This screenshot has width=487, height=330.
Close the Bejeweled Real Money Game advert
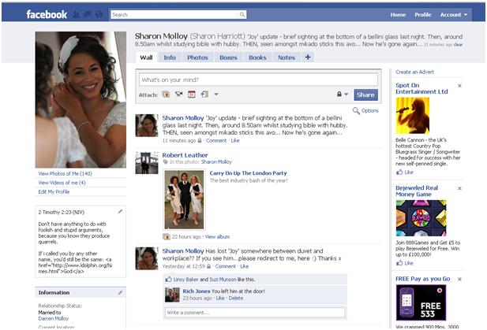pyautogui.click(x=459, y=188)
